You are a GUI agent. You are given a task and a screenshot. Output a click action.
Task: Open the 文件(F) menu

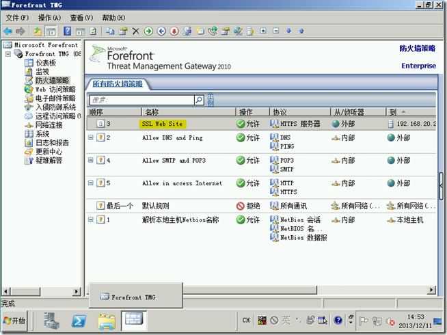click(x=17, y=18)
